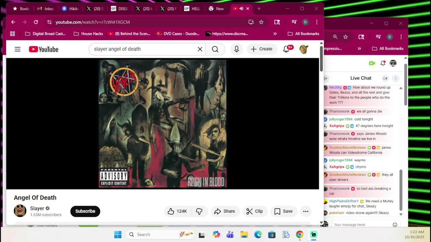431x242 pixels.
Task: Open Chrome profile D in the front window
Action: [305, 22]
